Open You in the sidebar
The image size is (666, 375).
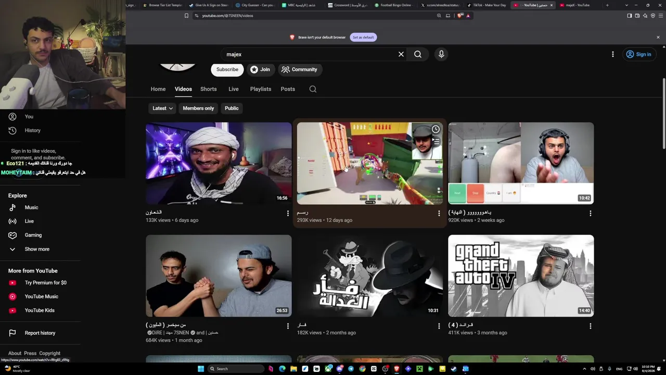point(29,117)
